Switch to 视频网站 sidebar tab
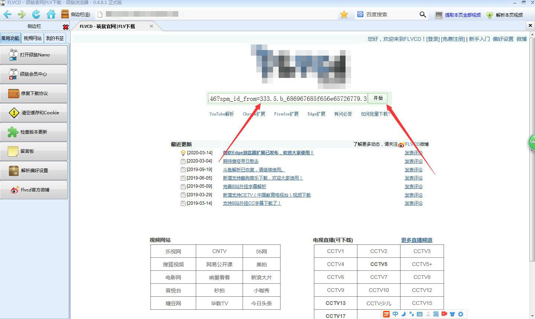The height and width of the screenshot is (319, 535). pos(33,38)
